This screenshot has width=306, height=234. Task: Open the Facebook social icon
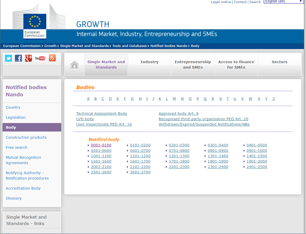pos(18,58)
